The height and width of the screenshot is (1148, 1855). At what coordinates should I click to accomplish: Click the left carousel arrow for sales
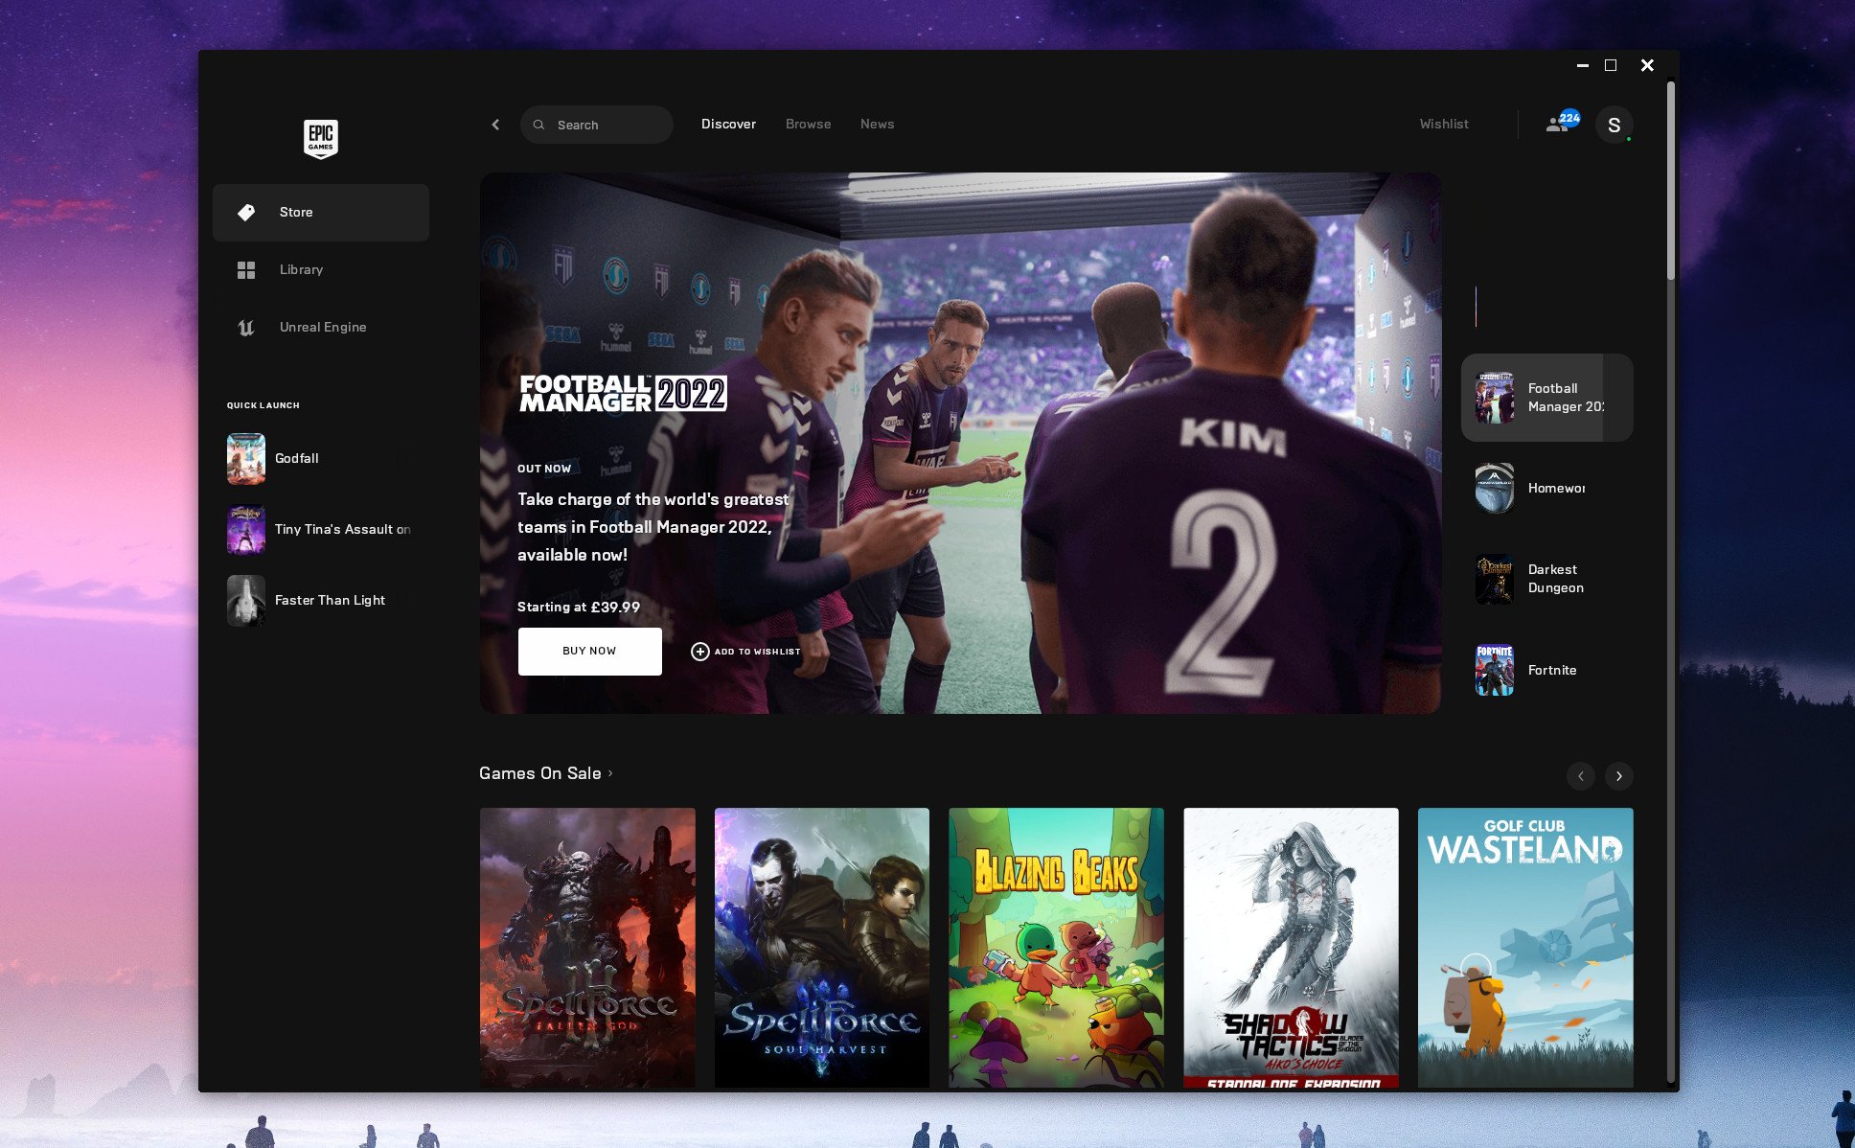tap(1579, 774)
